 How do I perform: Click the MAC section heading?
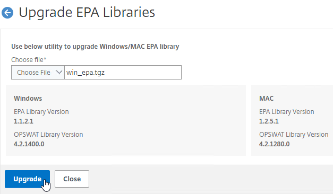pos(266,99)
